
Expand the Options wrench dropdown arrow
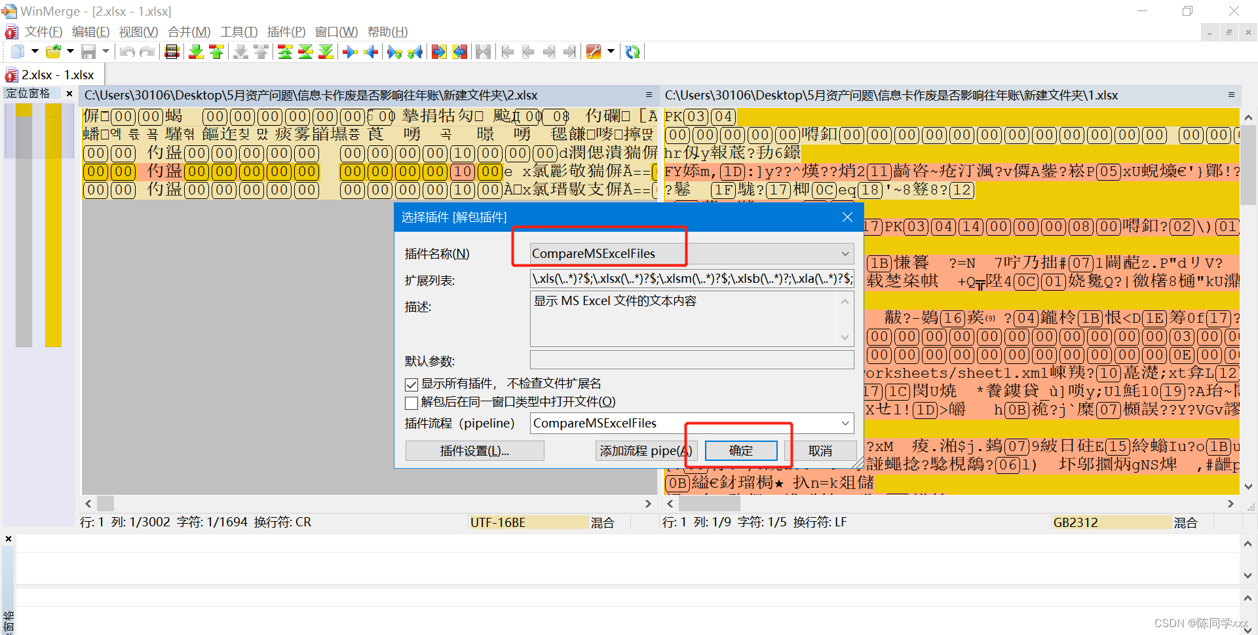point(611,52)
